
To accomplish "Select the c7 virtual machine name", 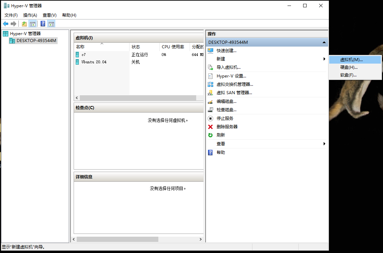I will (x=84, y=55).
